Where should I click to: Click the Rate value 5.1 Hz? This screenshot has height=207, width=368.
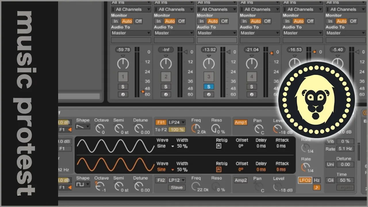coord(345,149)
